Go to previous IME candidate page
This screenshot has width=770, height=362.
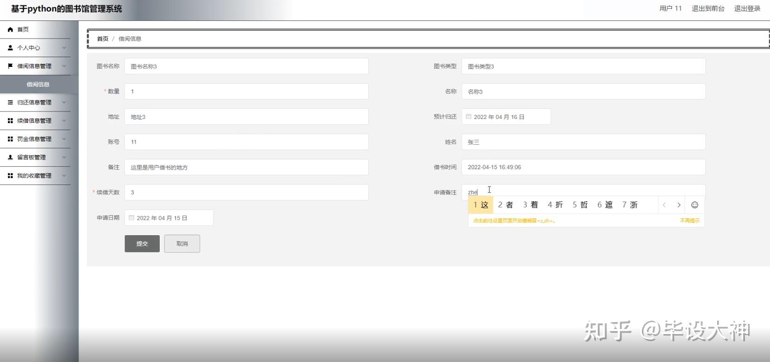click(664, 205)
